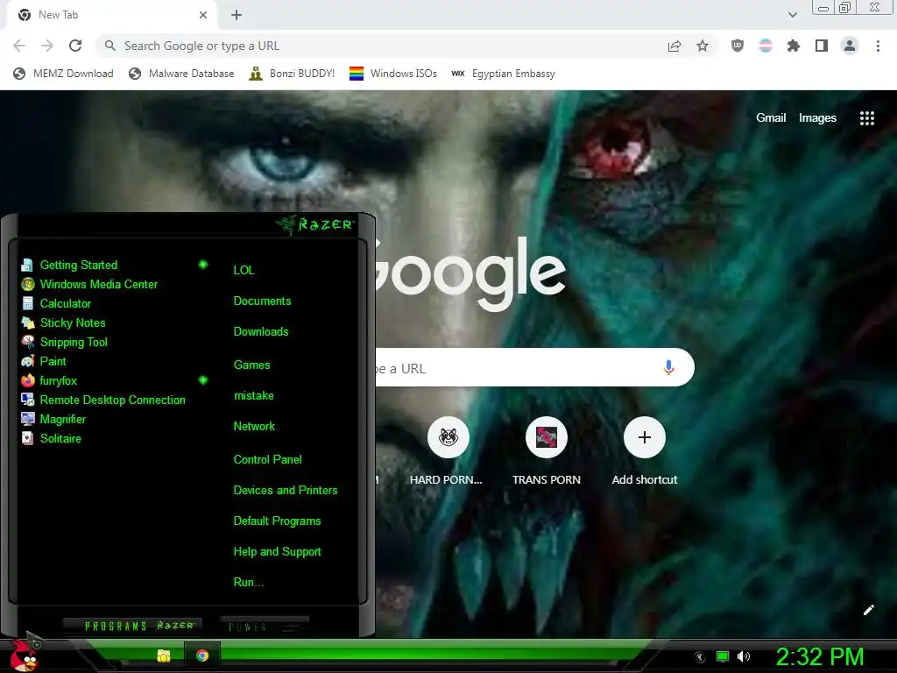Image resolution: width=897 pixels, height=673 pixels.
Task: Open the Windows ISOs bookmark
Action: (393, 74)
